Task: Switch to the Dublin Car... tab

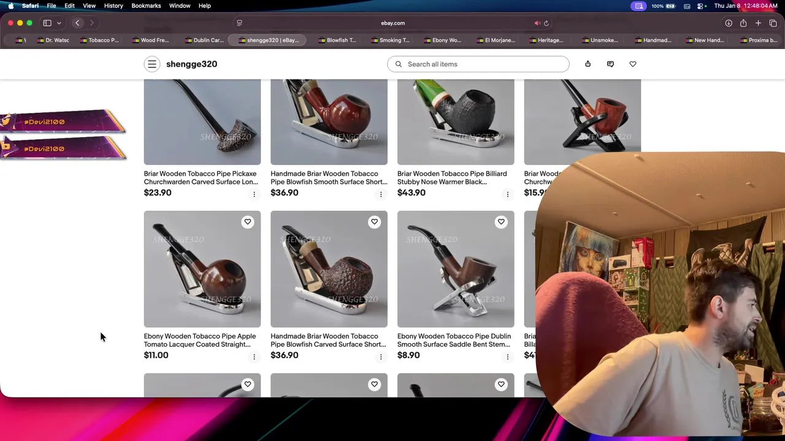Action: (204, 40)
